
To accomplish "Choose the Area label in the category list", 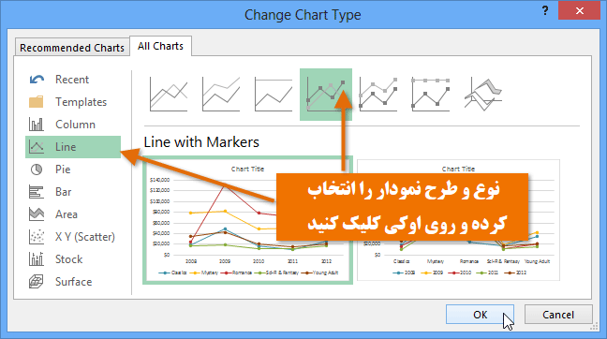I will (x=67, y=214).
